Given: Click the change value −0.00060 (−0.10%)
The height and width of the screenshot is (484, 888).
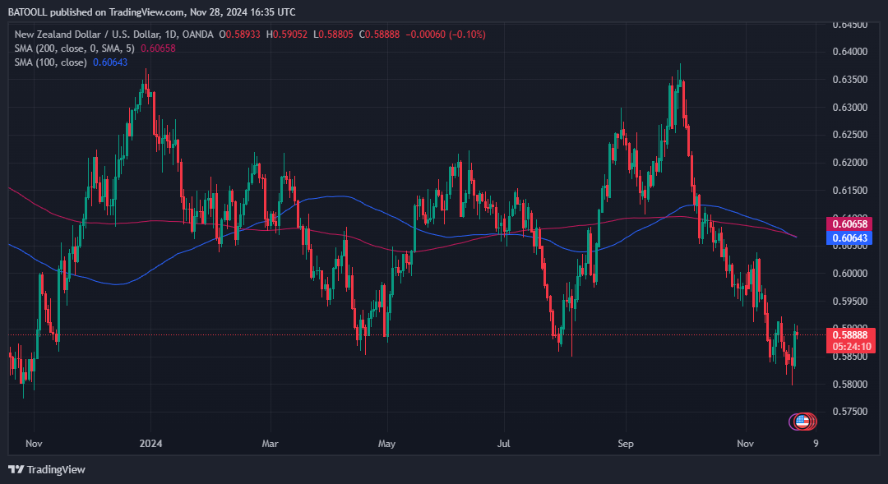Looking at the screenshot, I should (446, 35).
